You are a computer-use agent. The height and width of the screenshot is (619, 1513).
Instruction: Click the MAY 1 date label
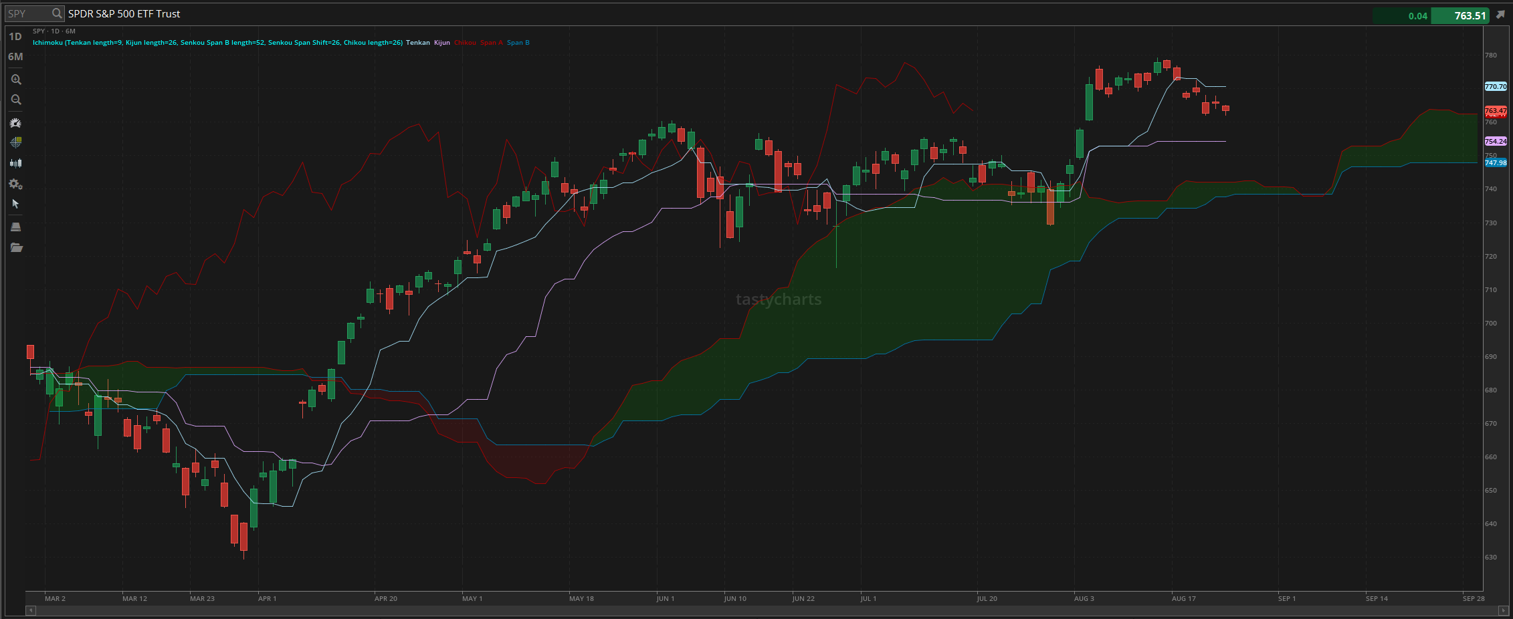(x=472, y=598)
